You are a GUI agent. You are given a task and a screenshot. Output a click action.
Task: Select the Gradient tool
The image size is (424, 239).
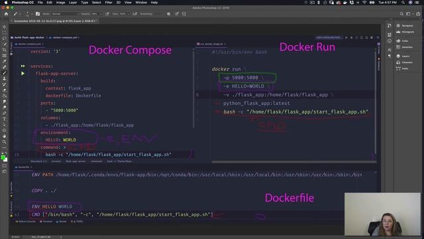point(5,96)
